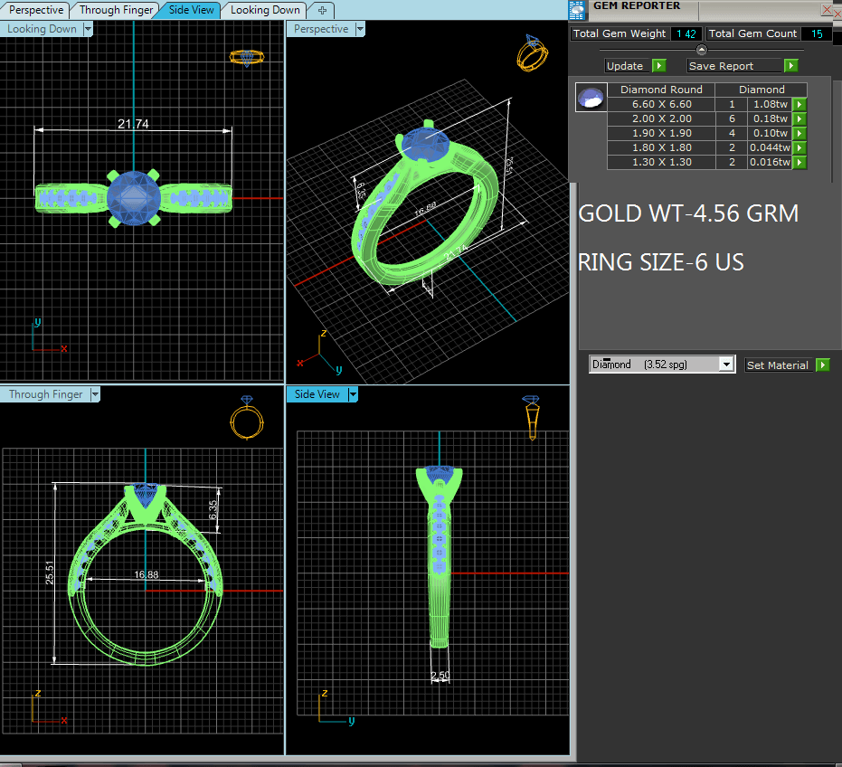Open the Looking Down viewport dropdown
The height and width of the screenshot is (767, 842).
click(88, 29)
